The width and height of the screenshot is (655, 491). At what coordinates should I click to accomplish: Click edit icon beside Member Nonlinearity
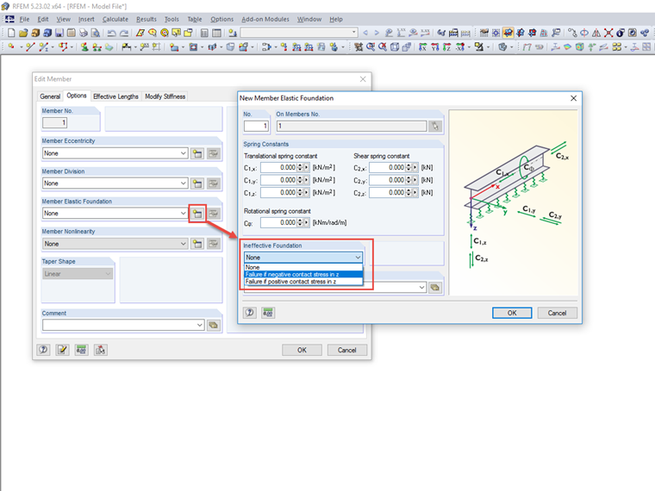(214, 244)
